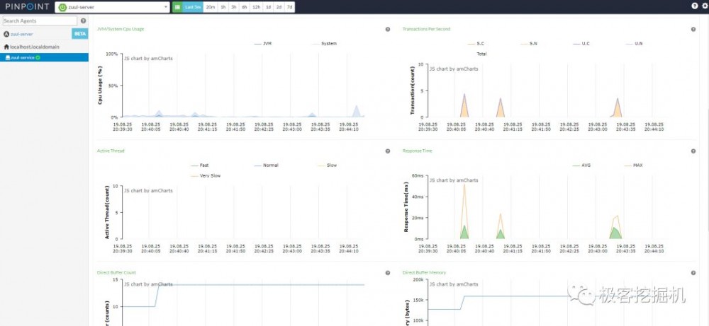709x326 pixels.
Task: Select the Last 5m time range
Action: coord(193,7)
